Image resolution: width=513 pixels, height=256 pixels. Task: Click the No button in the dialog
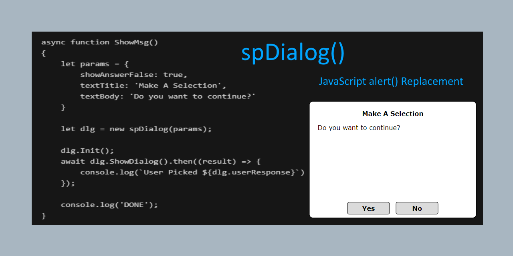[416, 208]
